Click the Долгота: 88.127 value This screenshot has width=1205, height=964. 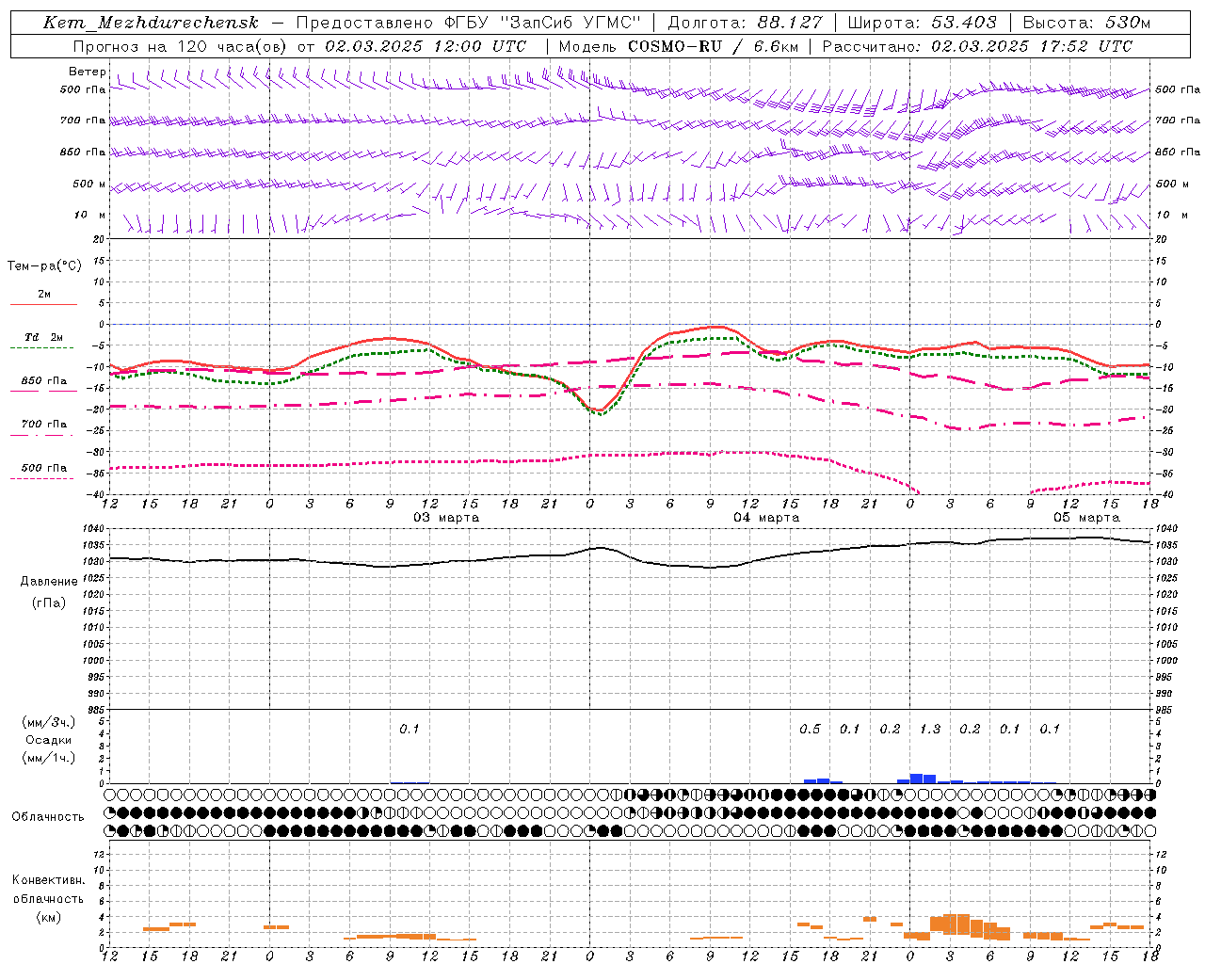click(x=745, y=23)
